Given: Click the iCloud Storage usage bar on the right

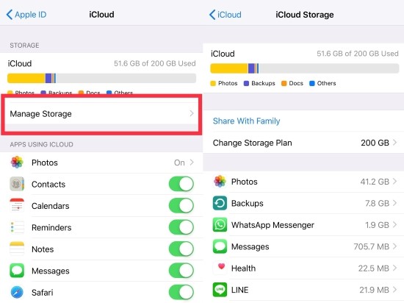Looking at the screenshot, I should (305, 68).
